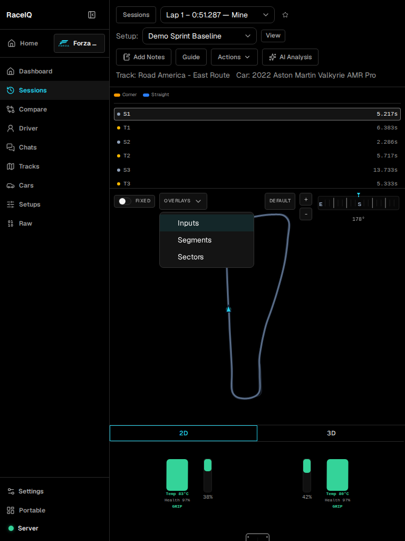The image size is (405, 541).
Task: Click the Sessions history clock icon
Action: (x=11, y=90)
